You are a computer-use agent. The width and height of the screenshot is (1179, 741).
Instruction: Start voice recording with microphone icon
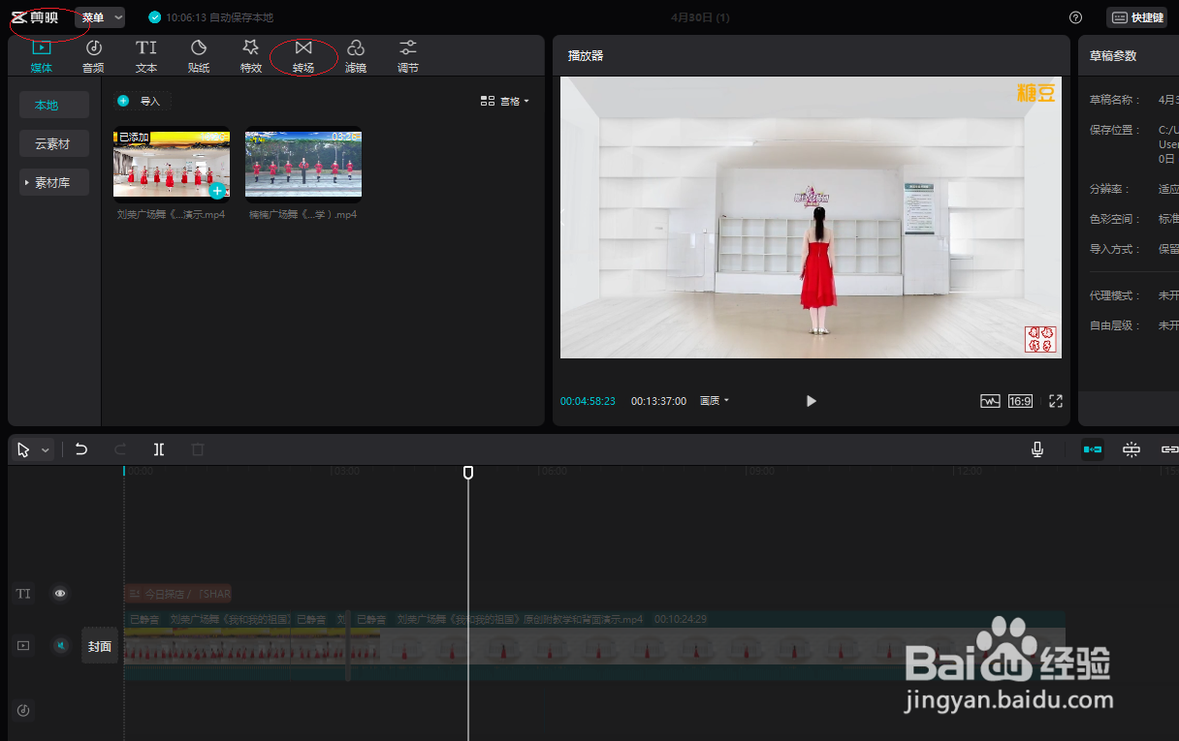point(1037,449)
